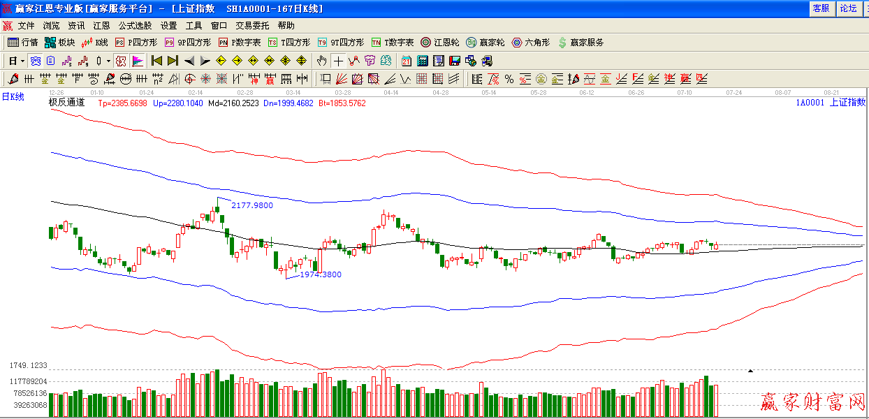Jump to first bar with skip-back arrow
The height and width of the screenshot is (419, 869).
157,61
